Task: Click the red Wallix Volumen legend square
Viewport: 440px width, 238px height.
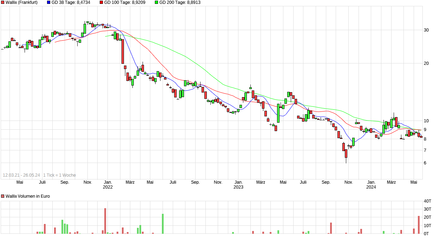Action: tap(3, 196)
